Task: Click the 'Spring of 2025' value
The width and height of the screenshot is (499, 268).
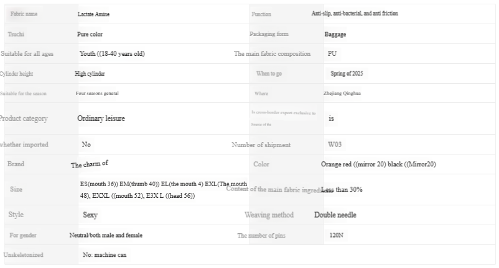Action: [347, 74]
